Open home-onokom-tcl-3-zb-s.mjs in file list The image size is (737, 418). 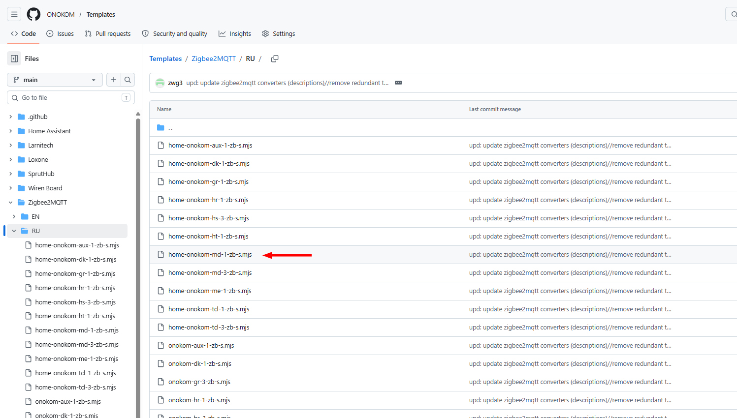[x=209, y=328]
